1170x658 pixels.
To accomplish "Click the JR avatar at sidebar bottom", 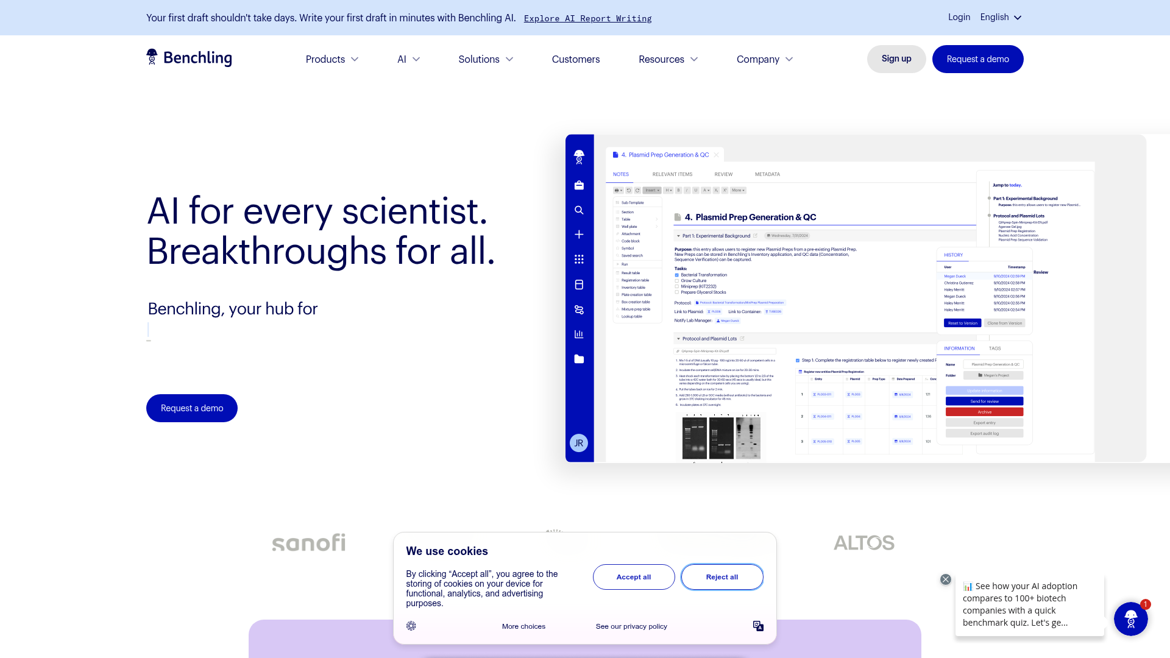I will pyautogui.click(x=579, y=443).
